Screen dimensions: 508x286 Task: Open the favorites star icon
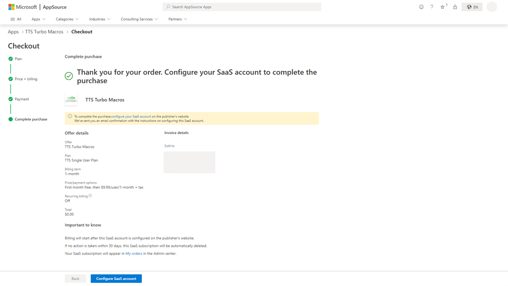click(x=442, y=7)
